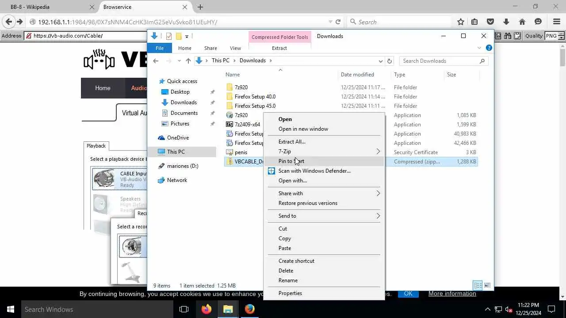Click the clipboard icon in Browservice bar
The width and height of the screenshot is (566, 318).
click(517, 36)
